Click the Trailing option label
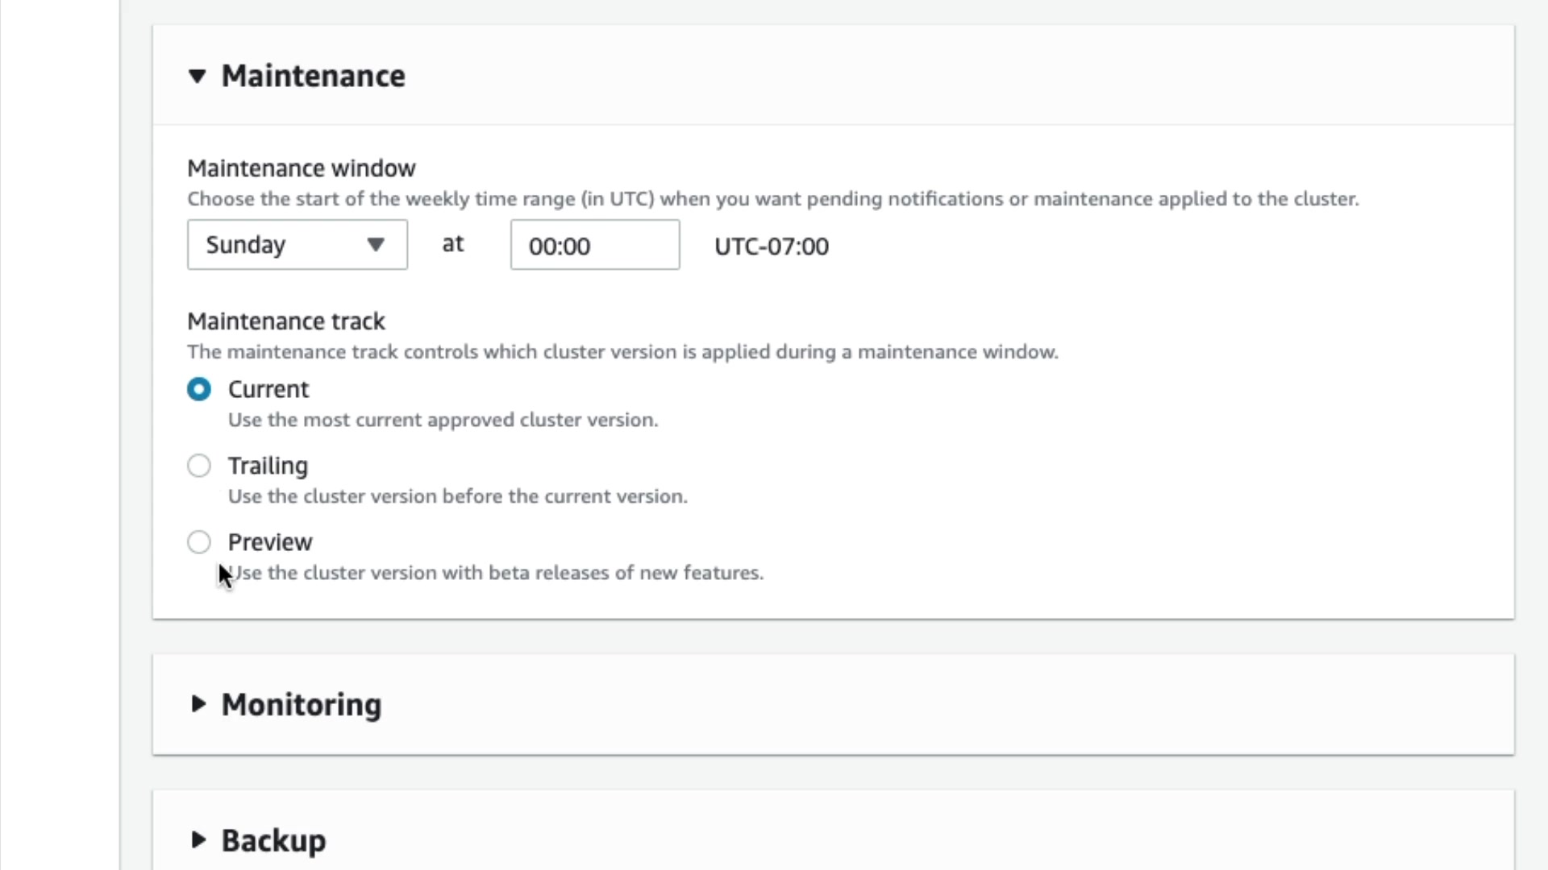1548x870 pixels. tap(268, 466)
